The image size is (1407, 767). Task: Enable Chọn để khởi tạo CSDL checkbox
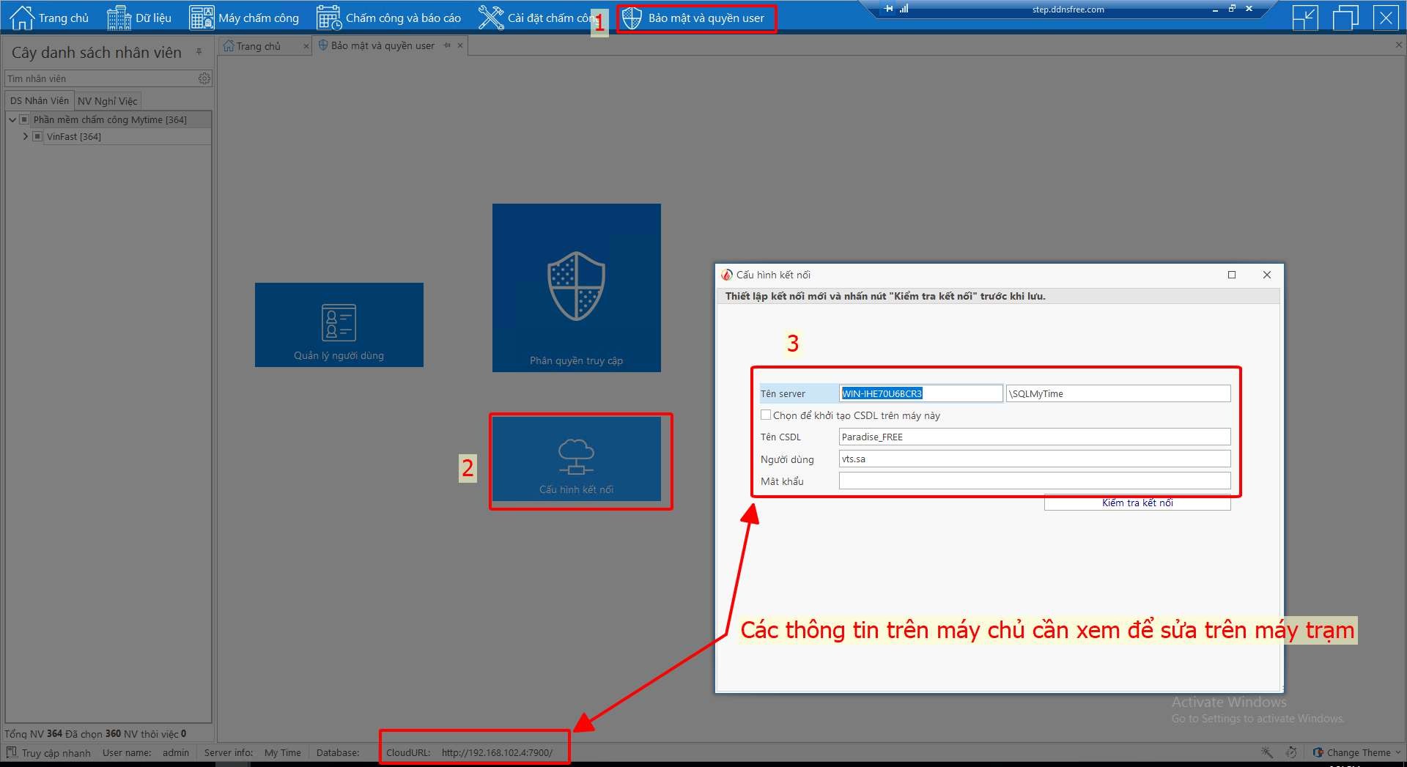tap(766, 415)
